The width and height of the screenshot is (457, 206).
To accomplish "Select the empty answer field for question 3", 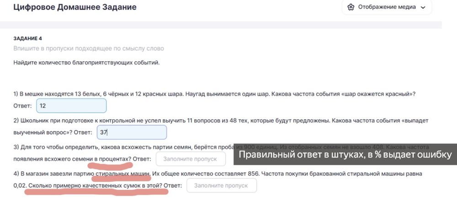I will pos(191,159).
